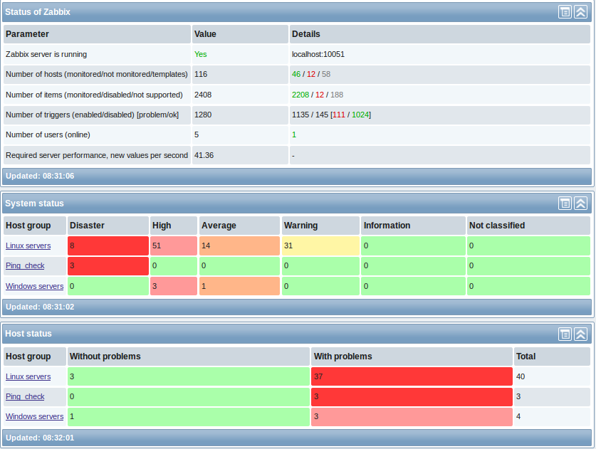Screen dimensions: 596x449
Task: Click the not supported items count 188
Action: pos(337,95)
